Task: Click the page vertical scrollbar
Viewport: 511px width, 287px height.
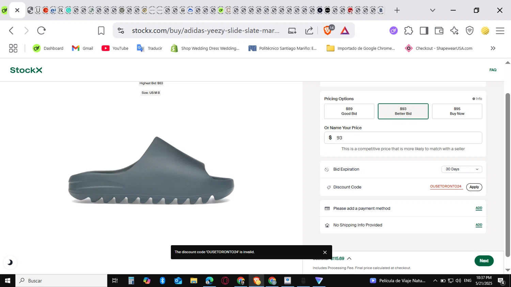Action: (x=508, y=174)
